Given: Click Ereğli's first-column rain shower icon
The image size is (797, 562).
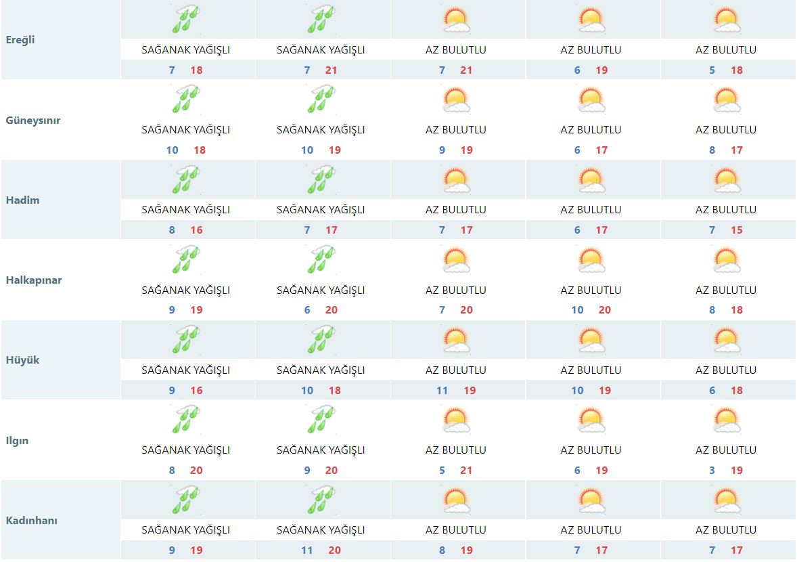Looking at the screenshot, I should coord(186,20).
